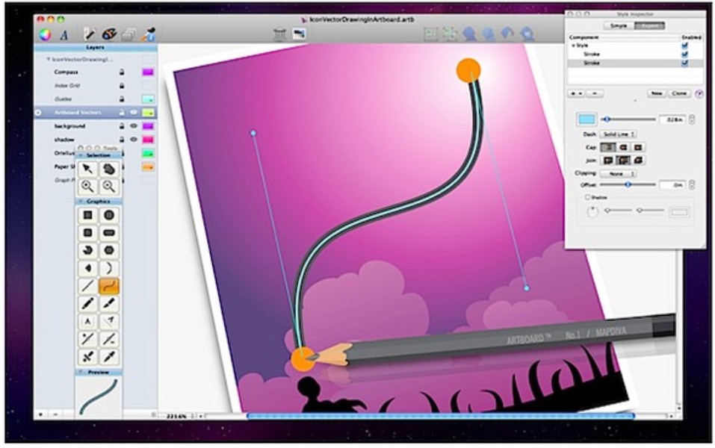Select the octagon Polygon tool
The width and height of the screenshot is (715, 448).
[109, 250]
